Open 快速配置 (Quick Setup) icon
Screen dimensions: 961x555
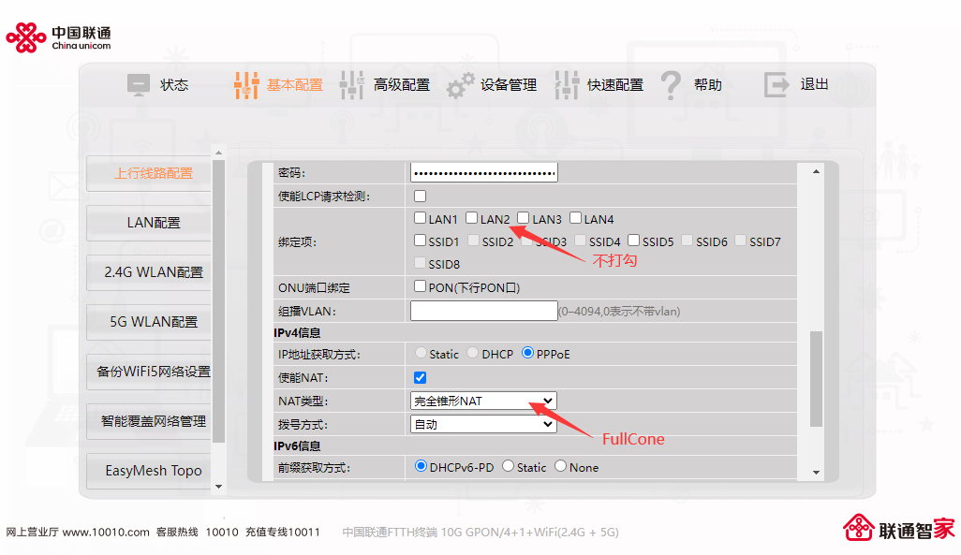click(568, 84)
